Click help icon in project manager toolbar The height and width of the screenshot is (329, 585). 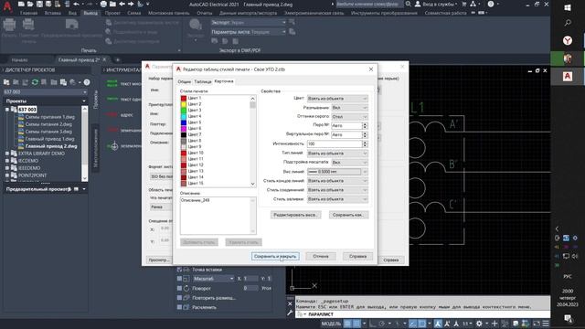click(x=87, y=82)
